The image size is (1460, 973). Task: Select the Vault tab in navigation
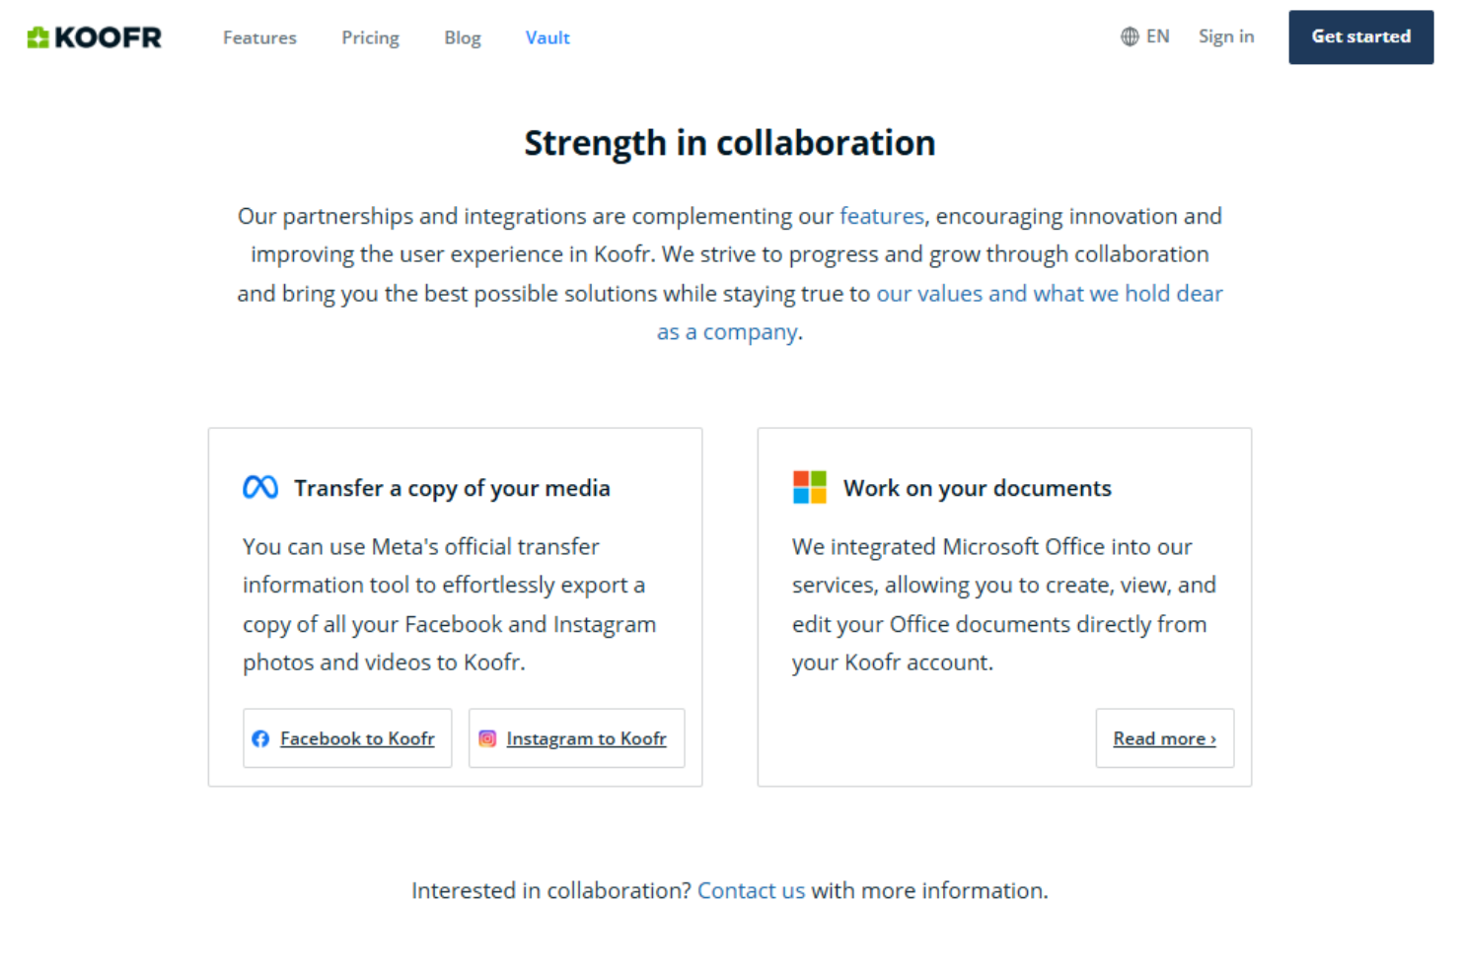click(547, 37)
